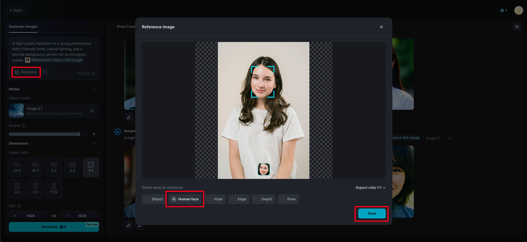Save the reference image settings

click(x=372, y=214)
